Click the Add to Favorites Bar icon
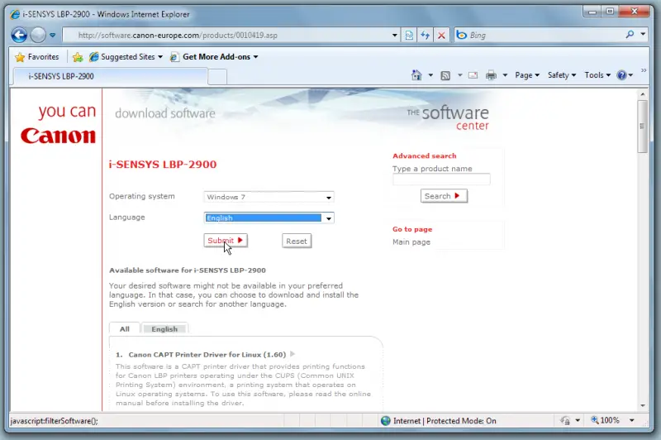The width and height of the screenshot is (661, 440). (x=78, y=57)
